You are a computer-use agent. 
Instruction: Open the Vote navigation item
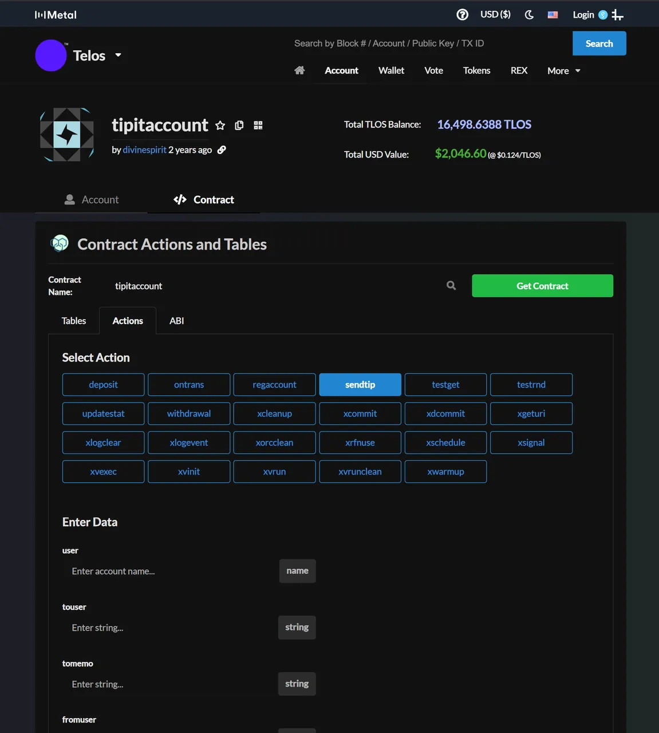click(433, 70)
